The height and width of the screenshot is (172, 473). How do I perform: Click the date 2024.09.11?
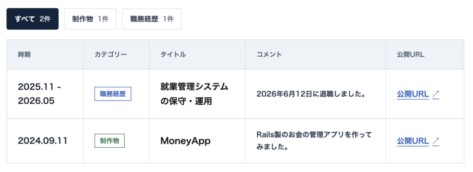[42, 141]
